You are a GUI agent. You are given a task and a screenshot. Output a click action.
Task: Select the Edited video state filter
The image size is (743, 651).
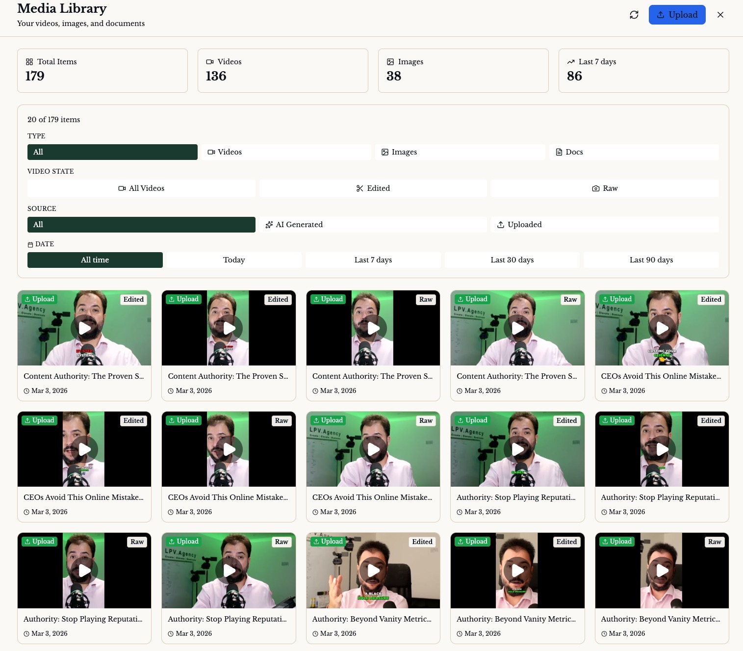pos(373,188)
